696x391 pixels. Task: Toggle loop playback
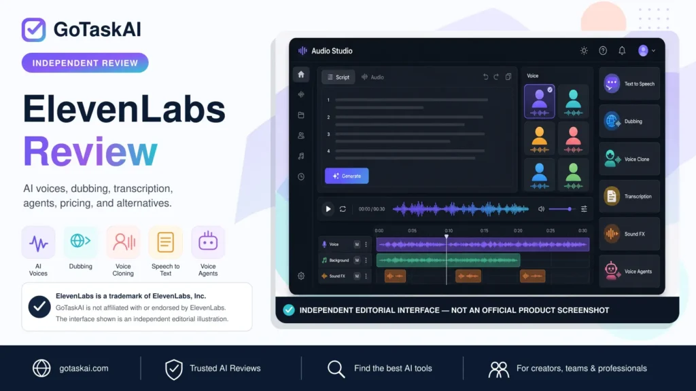pos(343,209)
